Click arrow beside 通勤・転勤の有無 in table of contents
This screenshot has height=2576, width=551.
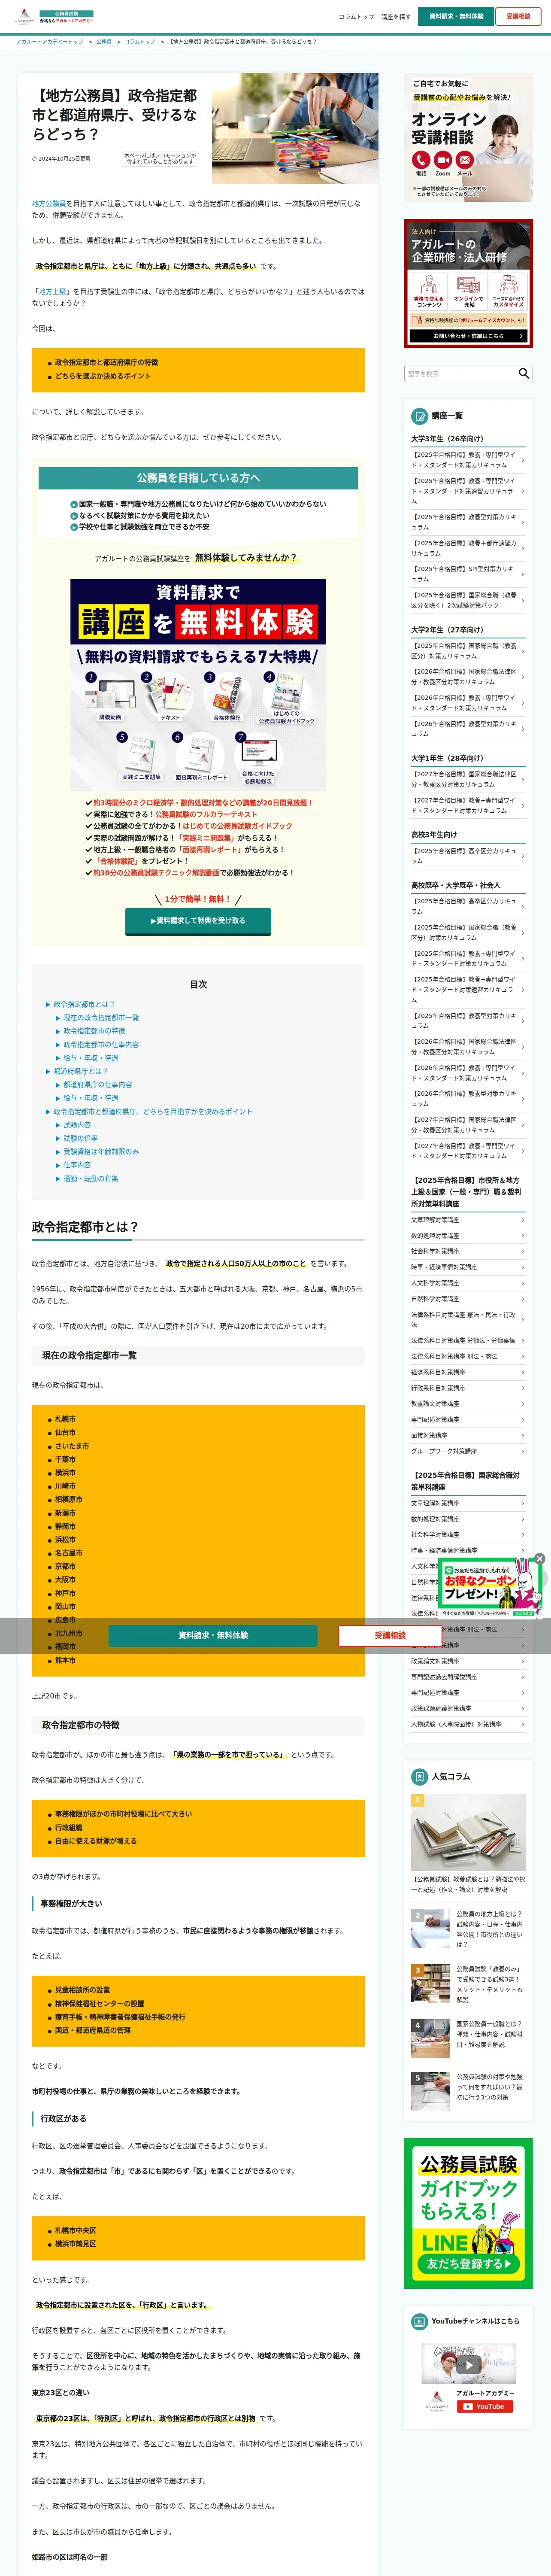(x=57, y=1178)
